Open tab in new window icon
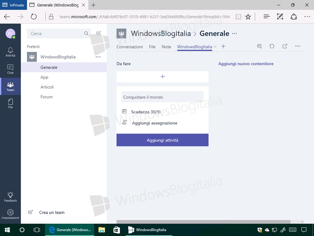 tap(285, 46)
